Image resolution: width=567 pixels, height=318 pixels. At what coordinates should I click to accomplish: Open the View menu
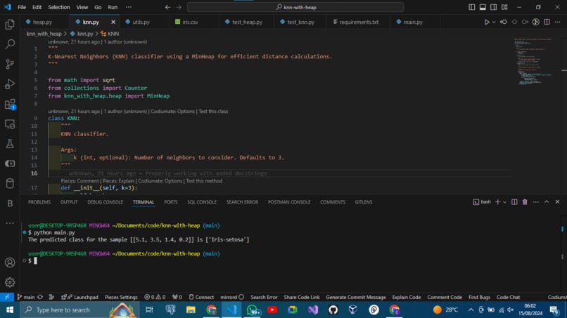(82, 7)
